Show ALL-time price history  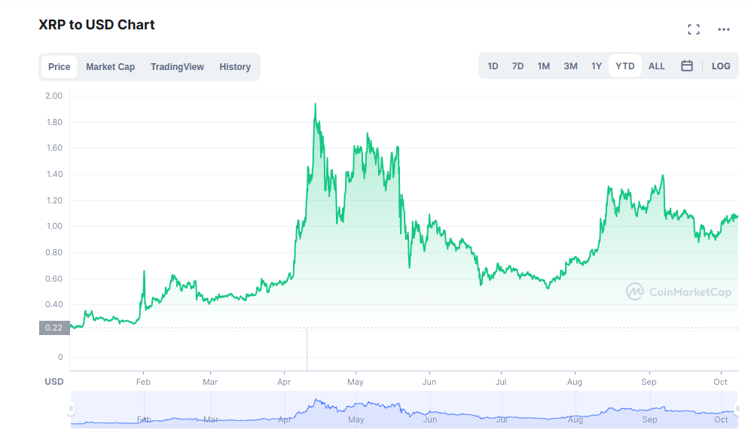click(x=656, y=66)
